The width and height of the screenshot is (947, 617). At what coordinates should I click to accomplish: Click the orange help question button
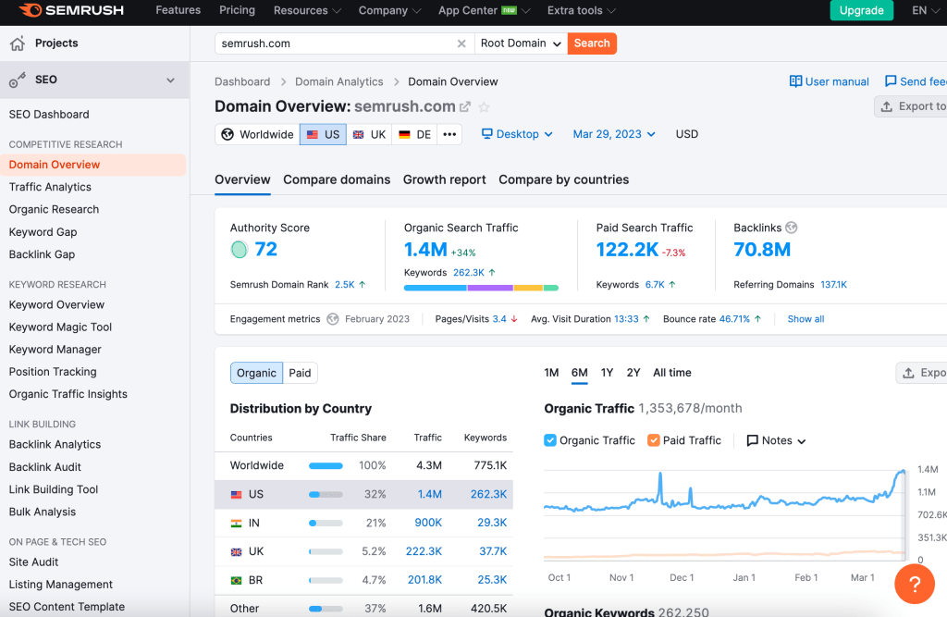914,584
